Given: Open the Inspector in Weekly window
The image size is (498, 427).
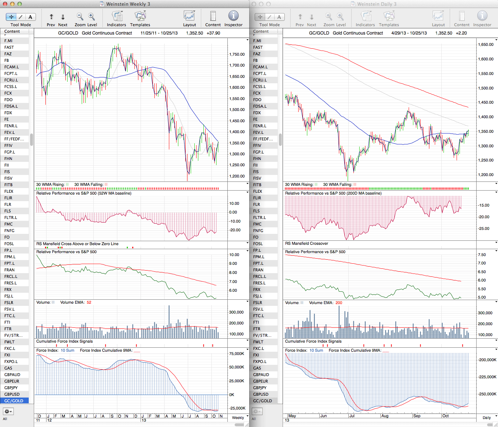Looking at the screenshot, I should coord(233,17).
